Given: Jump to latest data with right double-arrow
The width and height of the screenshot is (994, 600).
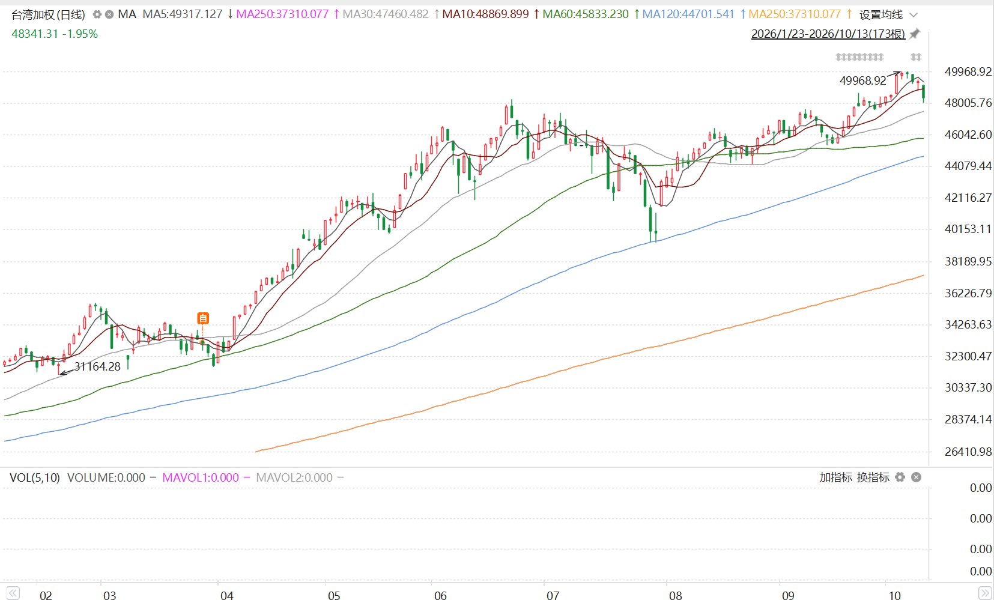Looking at the screenshot, I should point(984,593).
